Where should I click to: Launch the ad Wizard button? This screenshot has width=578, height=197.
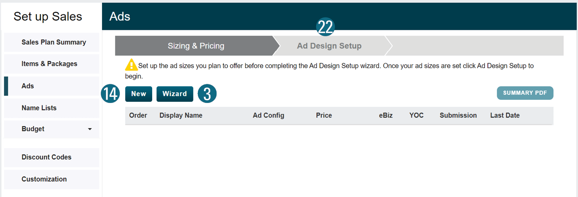point(175,94)
